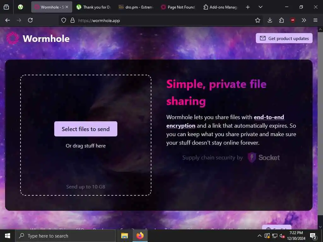This screenshot has height=242, width=323.
Task: Click the Or drag stuff here text
Action: click(x=86, y=146)
